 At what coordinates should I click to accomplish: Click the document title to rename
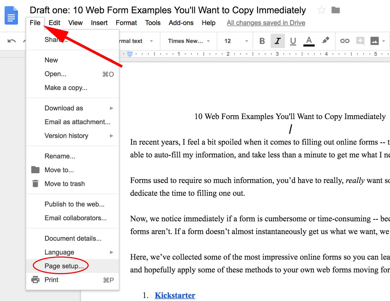coord(168,10)
